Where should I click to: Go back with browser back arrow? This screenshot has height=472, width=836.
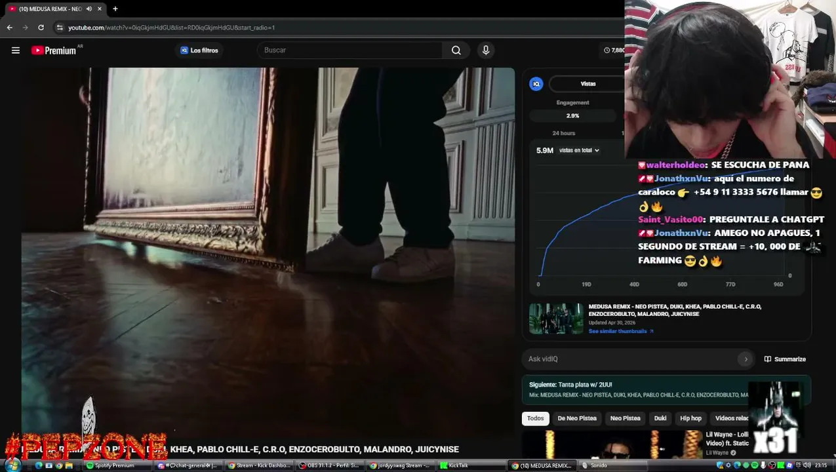[10, 28]
